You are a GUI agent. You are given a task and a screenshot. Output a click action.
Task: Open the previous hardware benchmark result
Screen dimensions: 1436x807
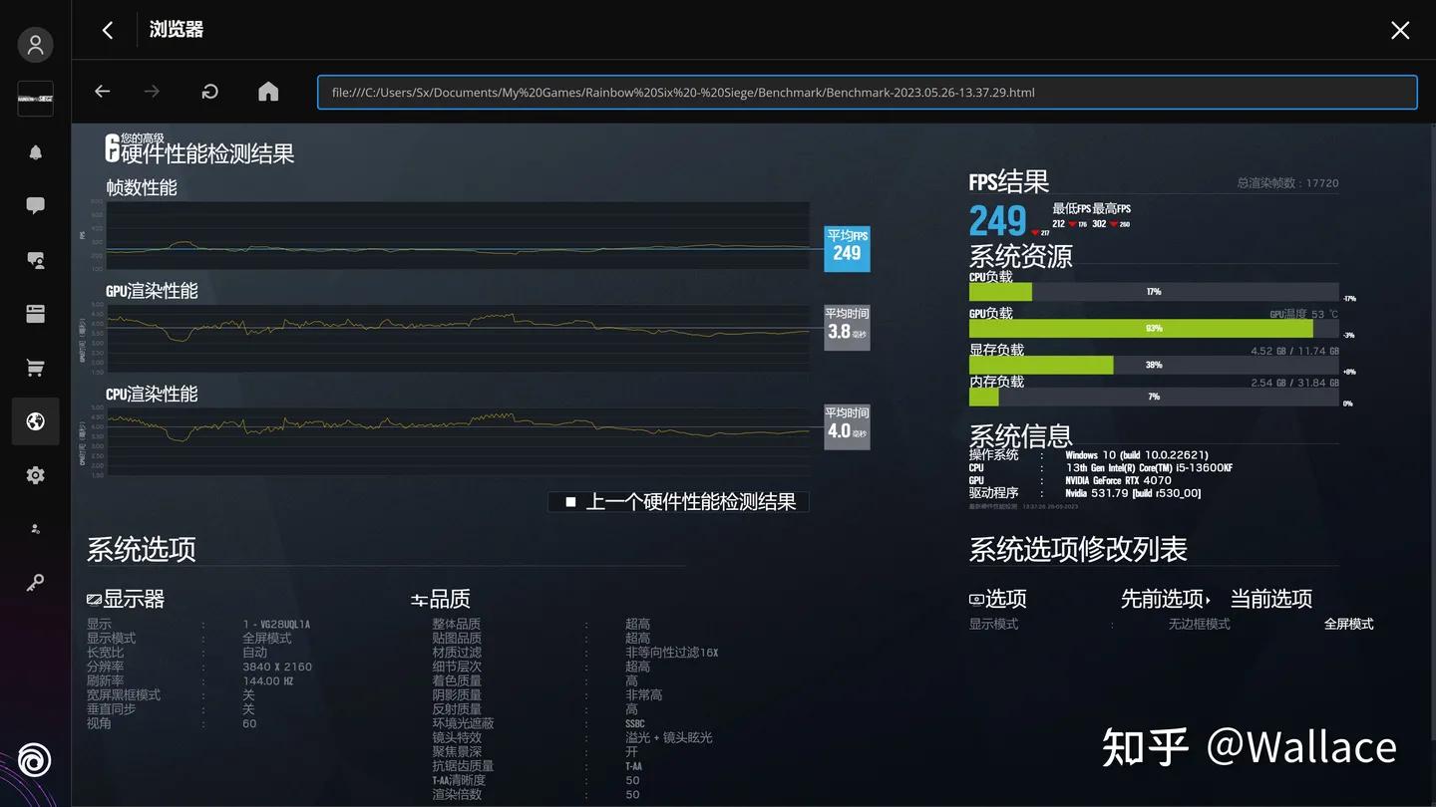tap(688, 501)
